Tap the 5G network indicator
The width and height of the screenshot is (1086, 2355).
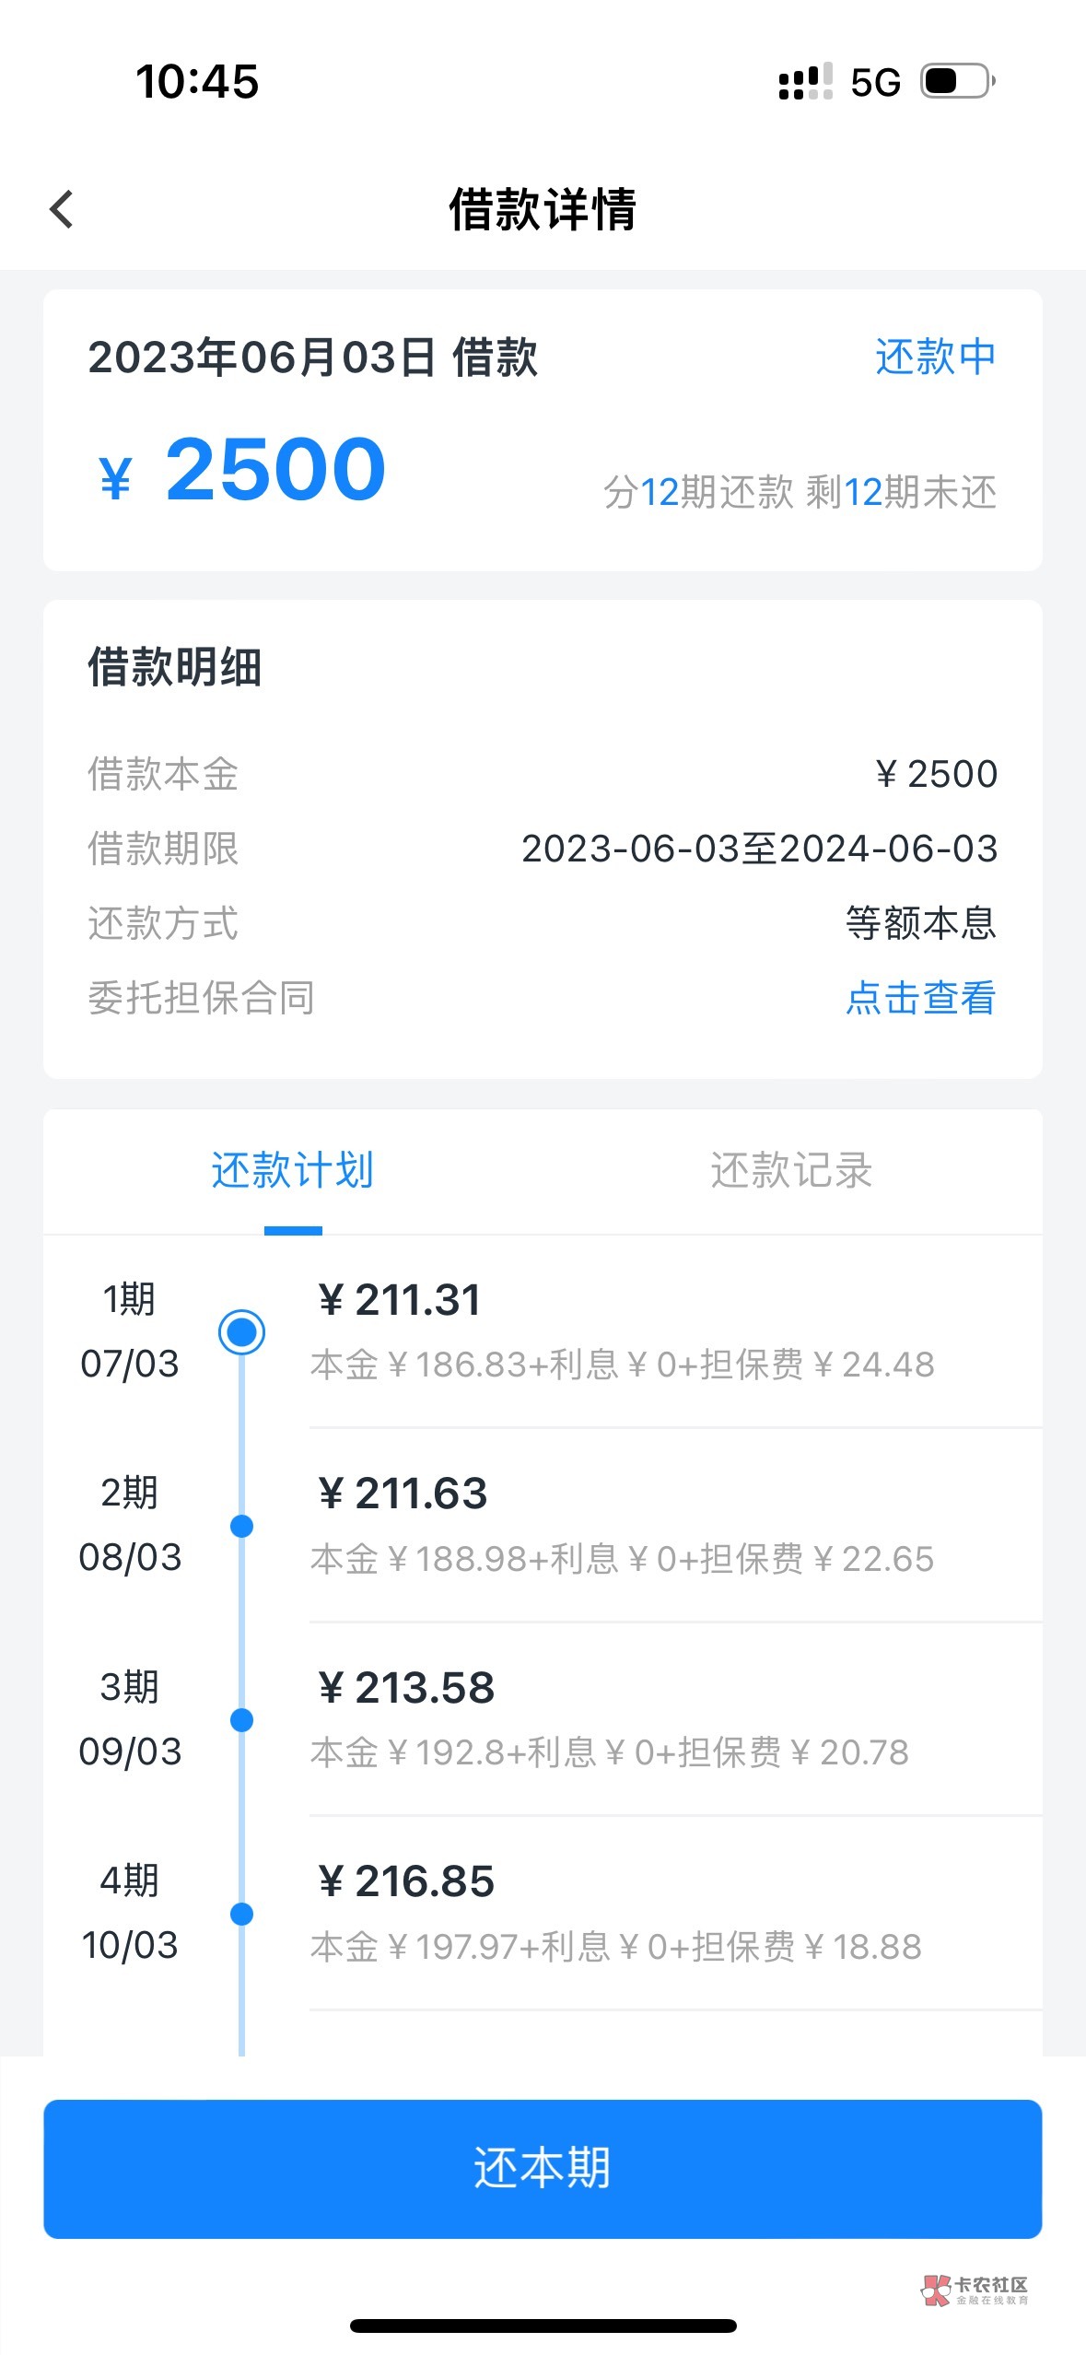[x=875, y=83]
